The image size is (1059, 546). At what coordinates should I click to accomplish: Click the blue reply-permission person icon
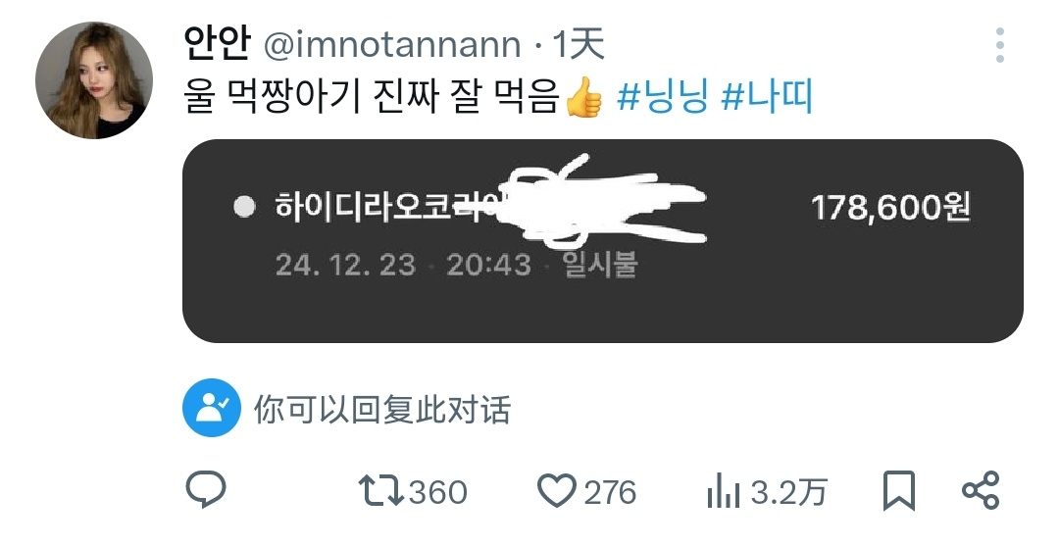tap(212, 408)
